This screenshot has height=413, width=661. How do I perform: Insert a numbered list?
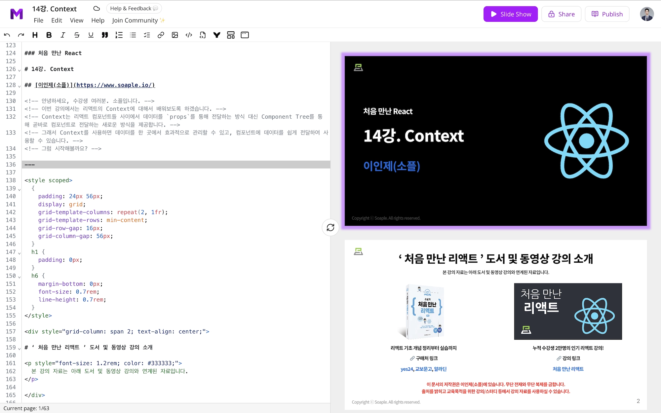point(119,35)
